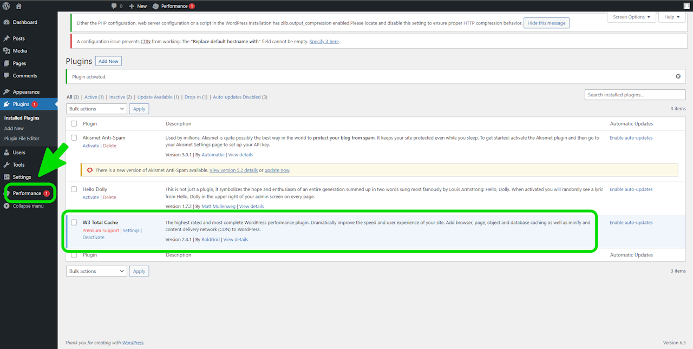Screen dimensions: 693x349
Task: Open top Bulk actions dropdown
Action: [x=96, y=109]
